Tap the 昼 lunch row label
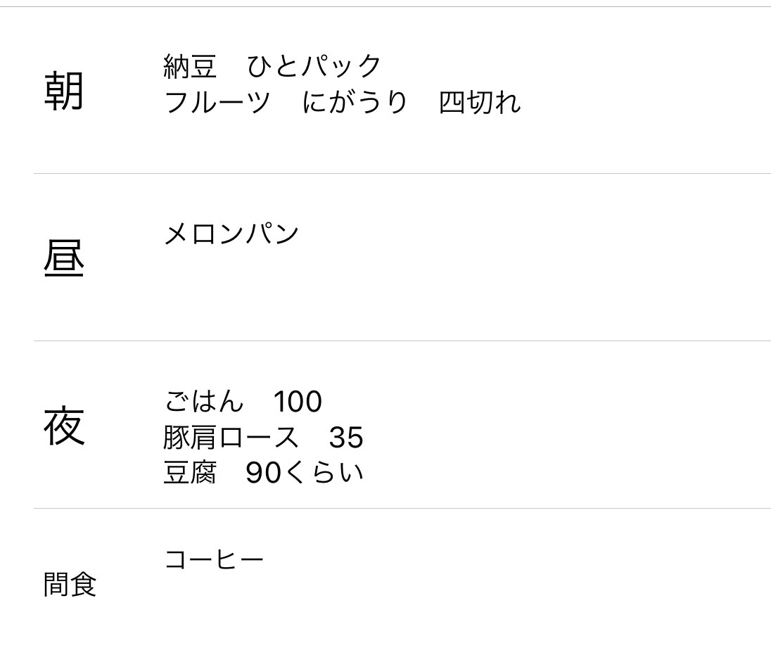 (64, 258)
